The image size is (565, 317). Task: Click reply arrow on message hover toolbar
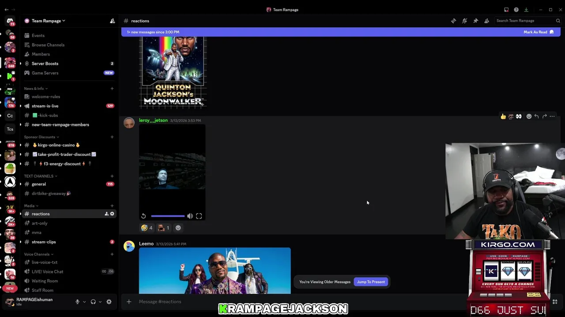(536, 117)
